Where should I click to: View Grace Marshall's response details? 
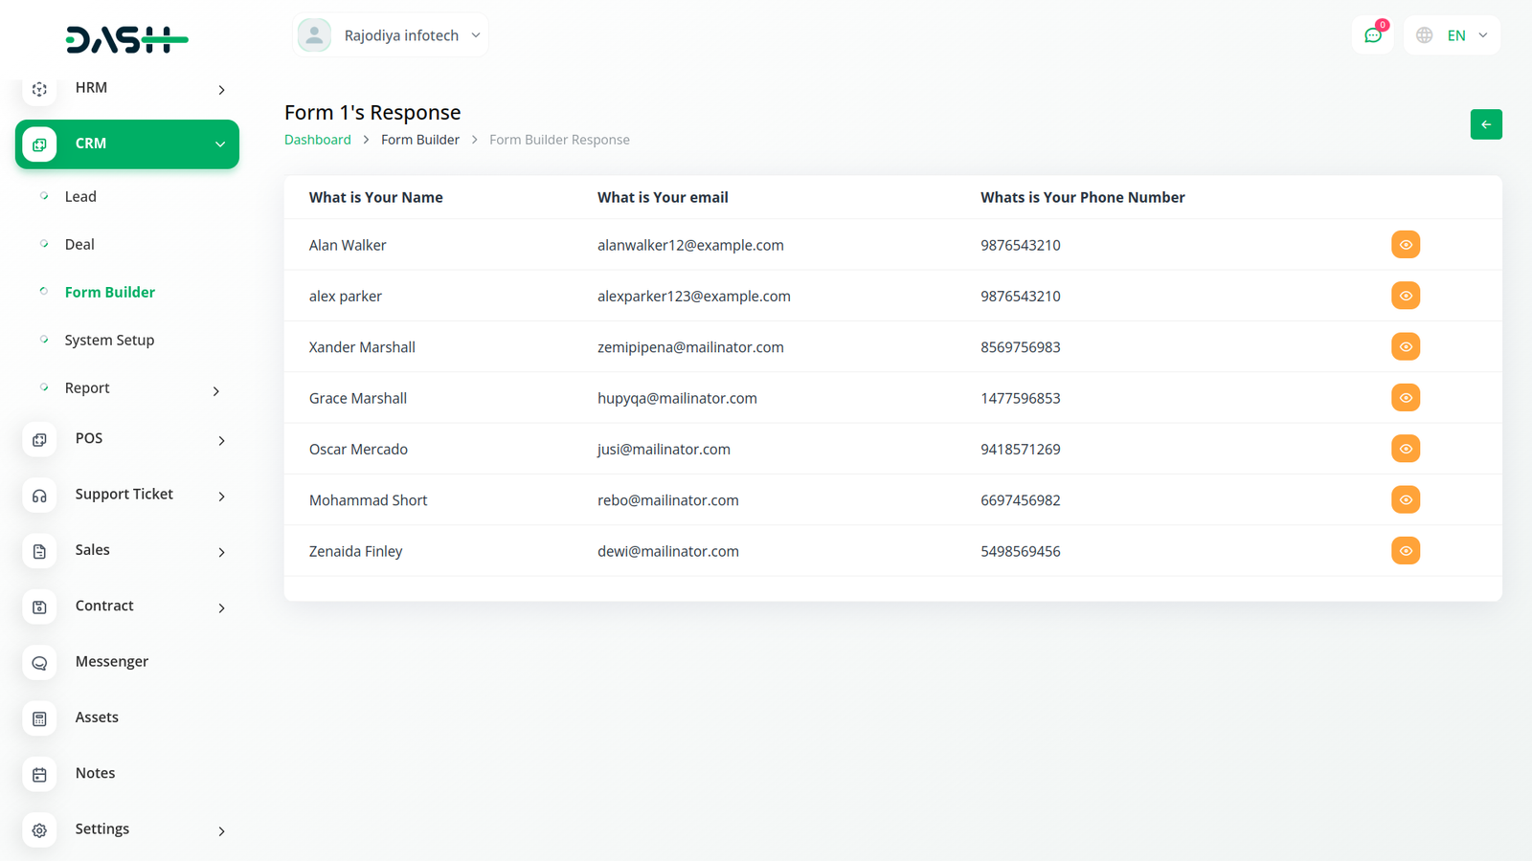pos(1405,398)
